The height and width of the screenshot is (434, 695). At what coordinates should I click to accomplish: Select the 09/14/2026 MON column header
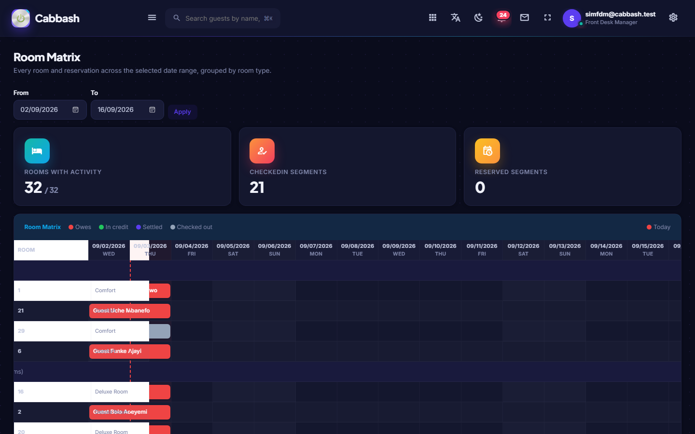(x=607, y=250)
